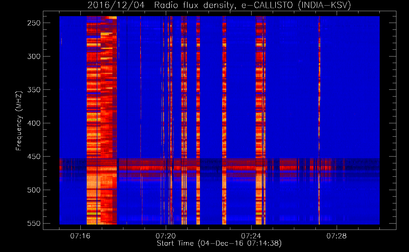Image resolution: width=409 pixels, height=252 pixels.
Task: Click the '07:24' time tick label
Action: coord(251,236)
